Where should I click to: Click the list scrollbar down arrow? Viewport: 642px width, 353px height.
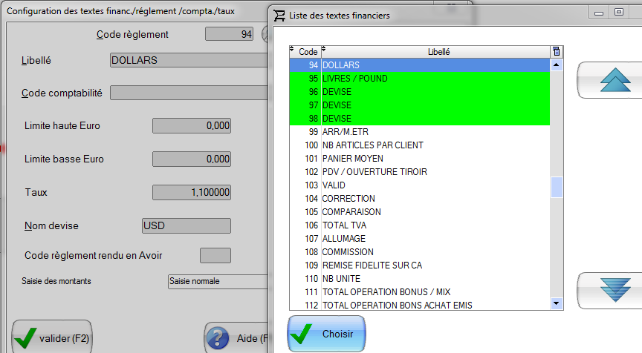557,303
